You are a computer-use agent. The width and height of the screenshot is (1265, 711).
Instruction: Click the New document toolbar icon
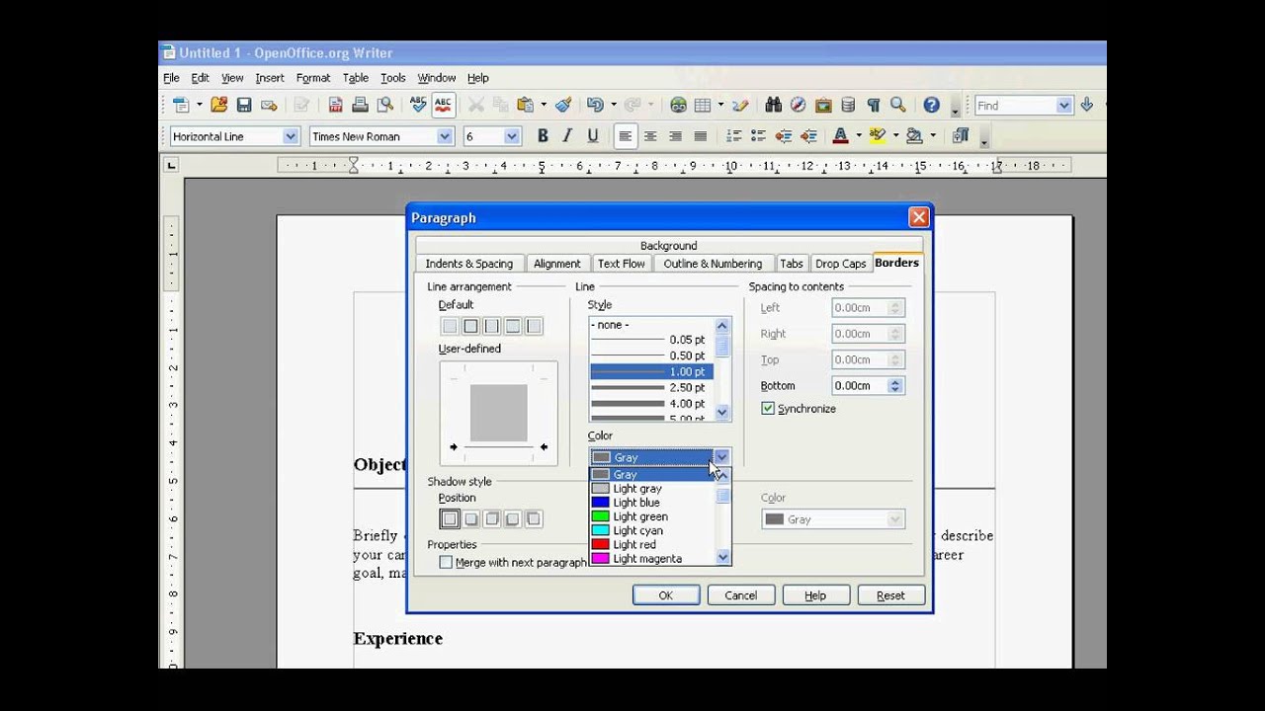181,105
